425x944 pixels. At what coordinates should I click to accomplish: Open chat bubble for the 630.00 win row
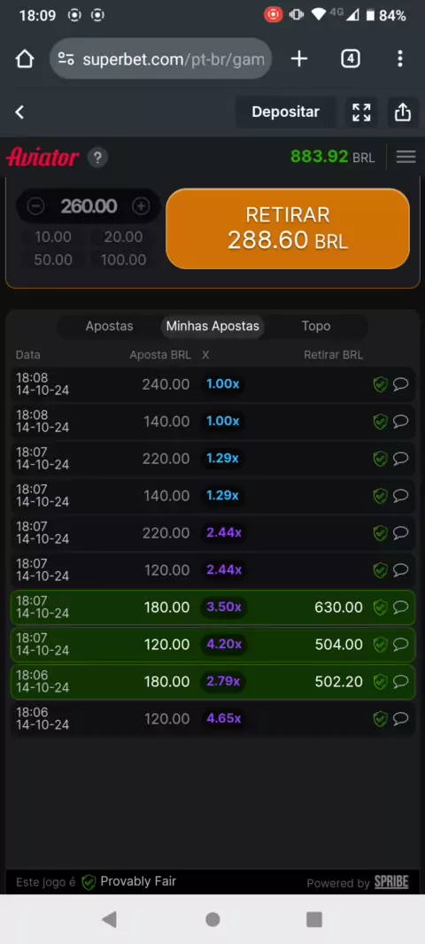[400, 607]
